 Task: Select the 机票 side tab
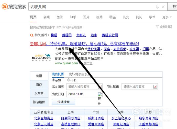[39, 76]
